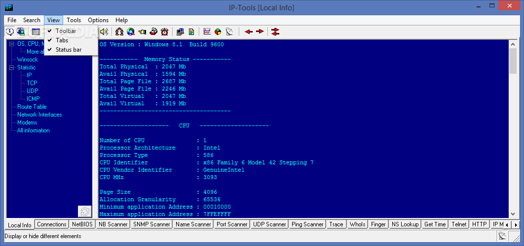Select Network Interfaces in the tree
Viewport: 524px width, 246px height.
40,114
